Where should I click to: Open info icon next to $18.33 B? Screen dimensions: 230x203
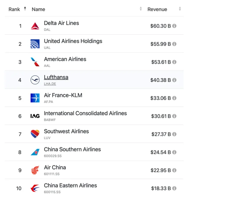click(174, 188)
